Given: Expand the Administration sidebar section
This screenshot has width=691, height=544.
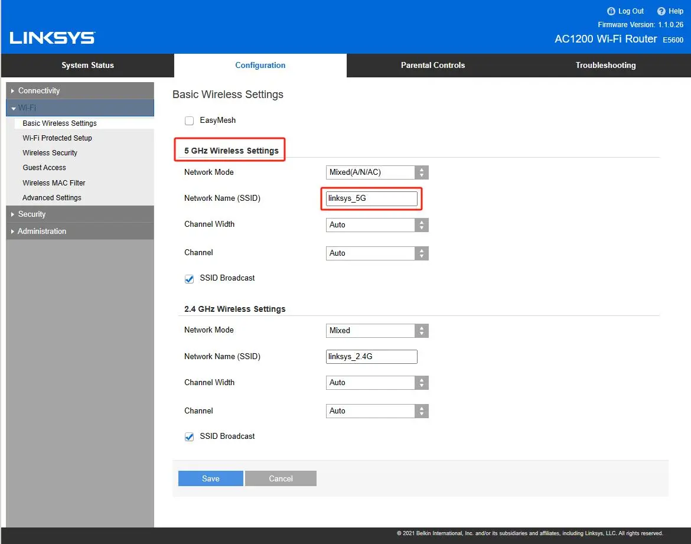Looking at the screenshot, I should pyautogui.click(x=80, y=231).
